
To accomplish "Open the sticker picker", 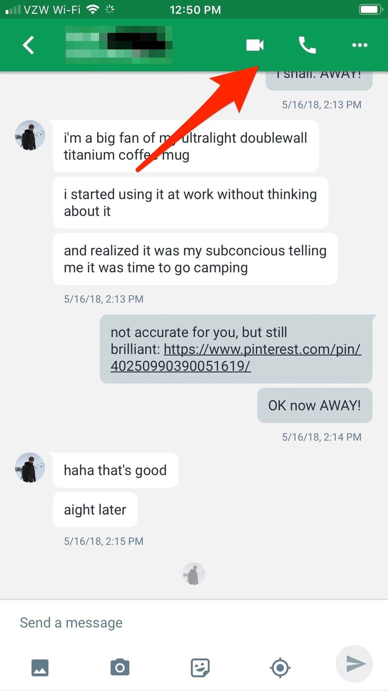I will pyautogui.click(x=200, y=667).
